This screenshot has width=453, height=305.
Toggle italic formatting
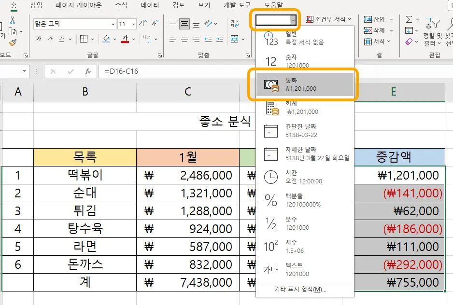[51, 39]
